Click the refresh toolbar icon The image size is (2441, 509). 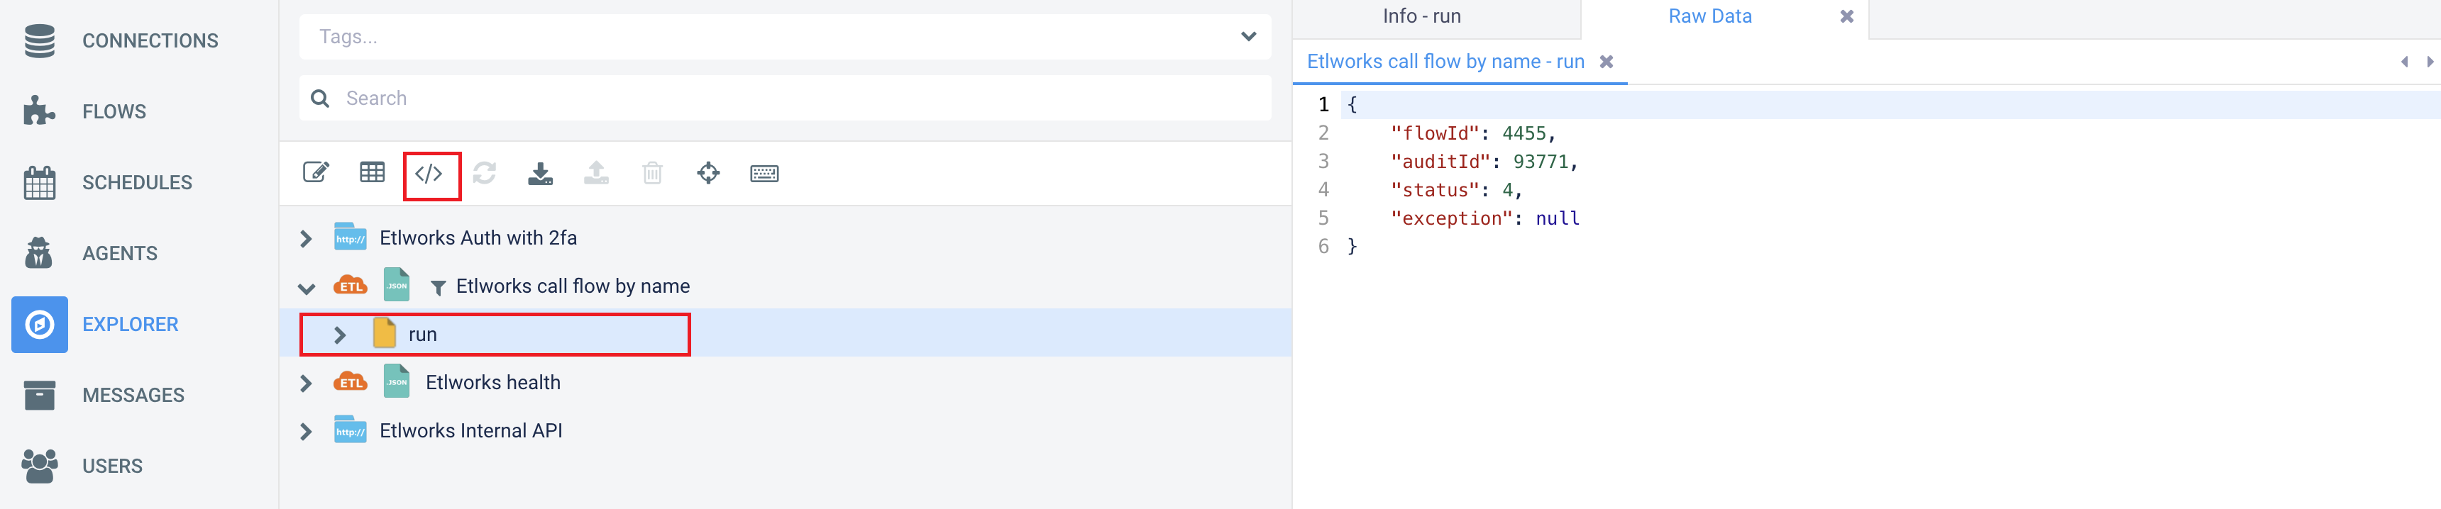pos(484,173)
